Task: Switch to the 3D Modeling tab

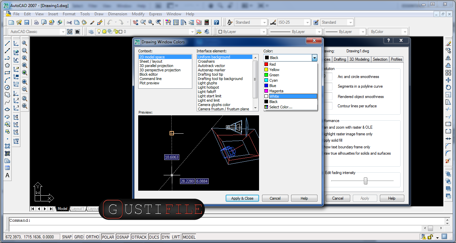Action: click(x=359, y=59)
